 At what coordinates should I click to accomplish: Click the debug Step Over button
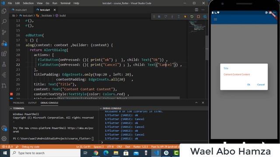(165, 17)
